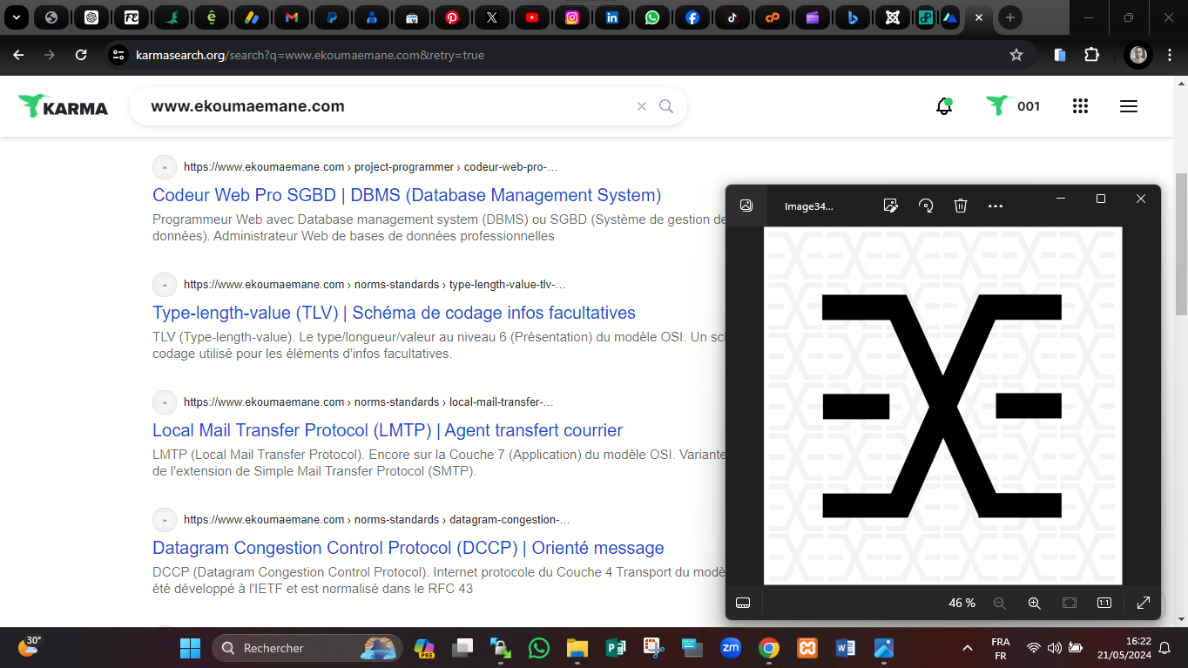
Task: Click the 46 % zoom value
Action: coord(962,603)
